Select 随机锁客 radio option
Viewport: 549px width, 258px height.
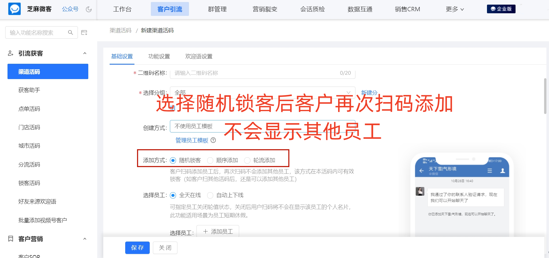click(173, 160)
